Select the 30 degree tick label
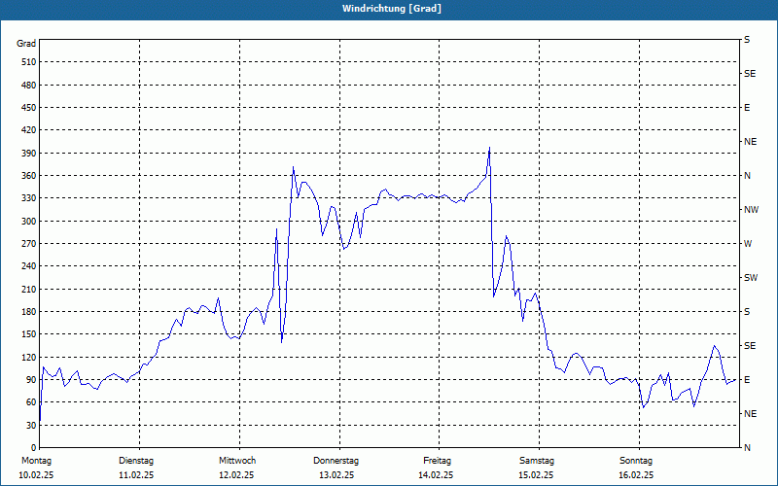 tap(31, 426)
